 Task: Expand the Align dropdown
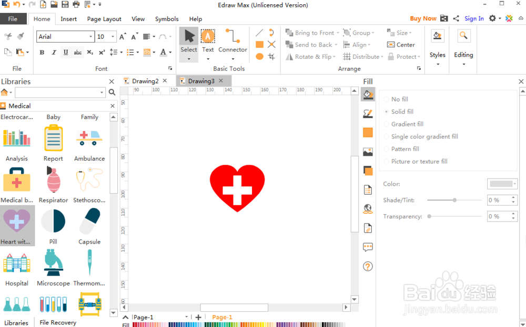(x=369, y=45)
